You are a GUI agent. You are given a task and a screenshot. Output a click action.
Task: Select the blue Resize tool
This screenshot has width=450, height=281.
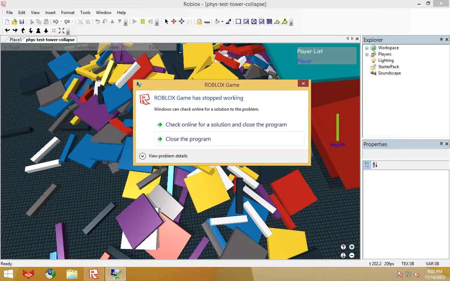click(181, 21)
